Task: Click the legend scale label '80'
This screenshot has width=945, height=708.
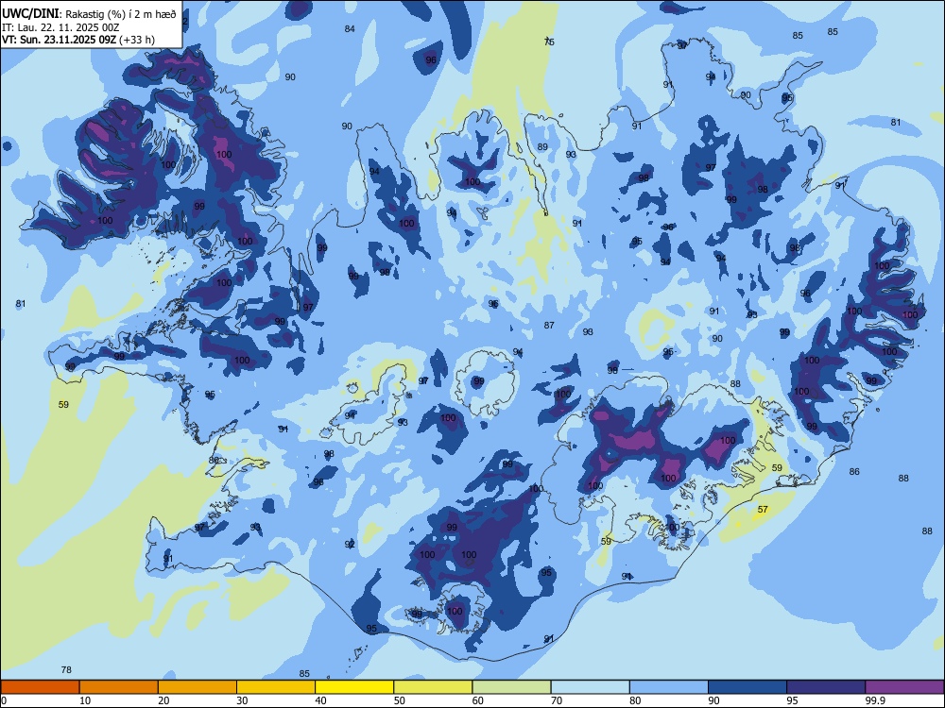Action: pos(635,700)
